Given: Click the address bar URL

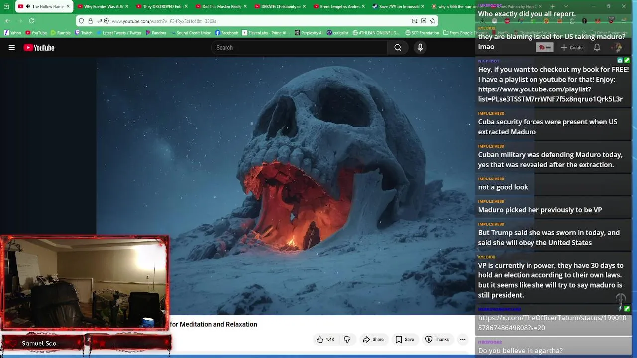Looking at the screenshot, I should [x=164, y=21].
